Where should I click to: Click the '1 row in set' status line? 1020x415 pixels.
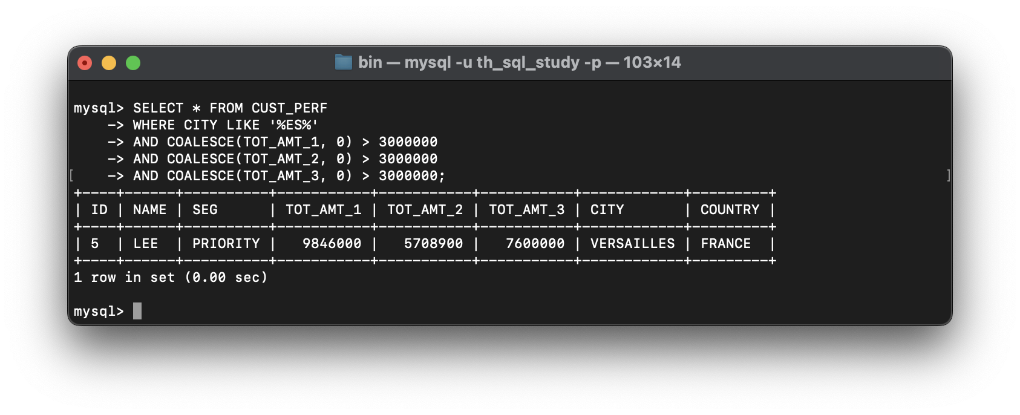click(x=171, y=278)
